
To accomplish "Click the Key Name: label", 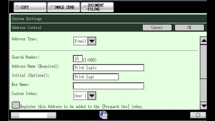I will pyautogui.click(x=20, y=84).
